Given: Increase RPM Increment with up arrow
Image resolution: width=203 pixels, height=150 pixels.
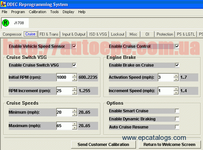Looking at the screenshot, I should tap(74, 89).
